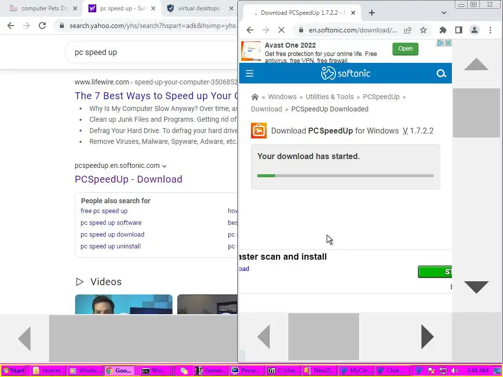Go back in the Softonic browser window
The width and height of the screenshot is (503, 377).
point(250,30)
